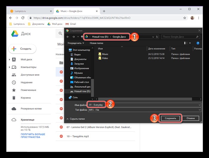Screen dimensions: 209x158
Task: Select file 07 - Lemme Get 2
Action: pyautogui.click(x=95, y=127)
